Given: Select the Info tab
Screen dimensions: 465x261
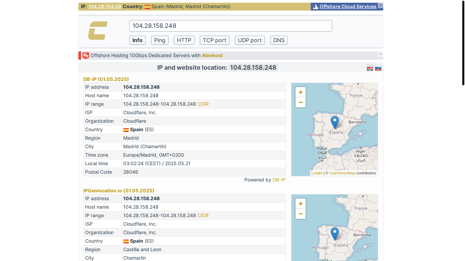Looking at the screenshot, I should pyautogui.click(x=138, y=40).
